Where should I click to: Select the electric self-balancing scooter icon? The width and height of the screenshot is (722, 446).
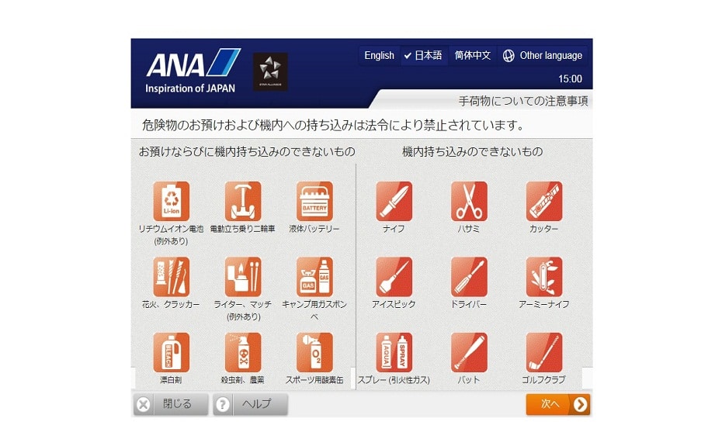(x=243, y=201)
